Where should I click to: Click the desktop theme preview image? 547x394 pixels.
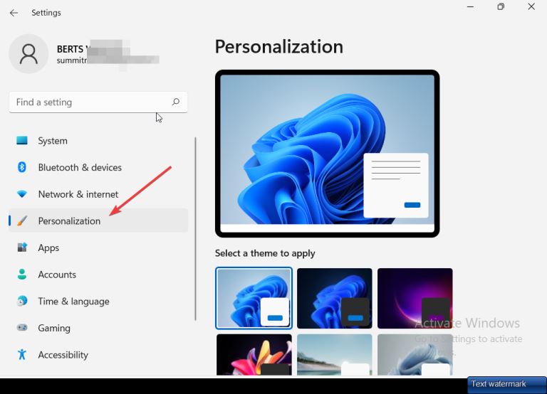(327, 154)
